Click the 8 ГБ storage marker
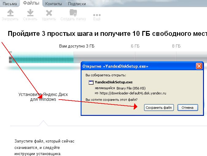207x156 pixels. pyautogui.click(x=176, y=46)
